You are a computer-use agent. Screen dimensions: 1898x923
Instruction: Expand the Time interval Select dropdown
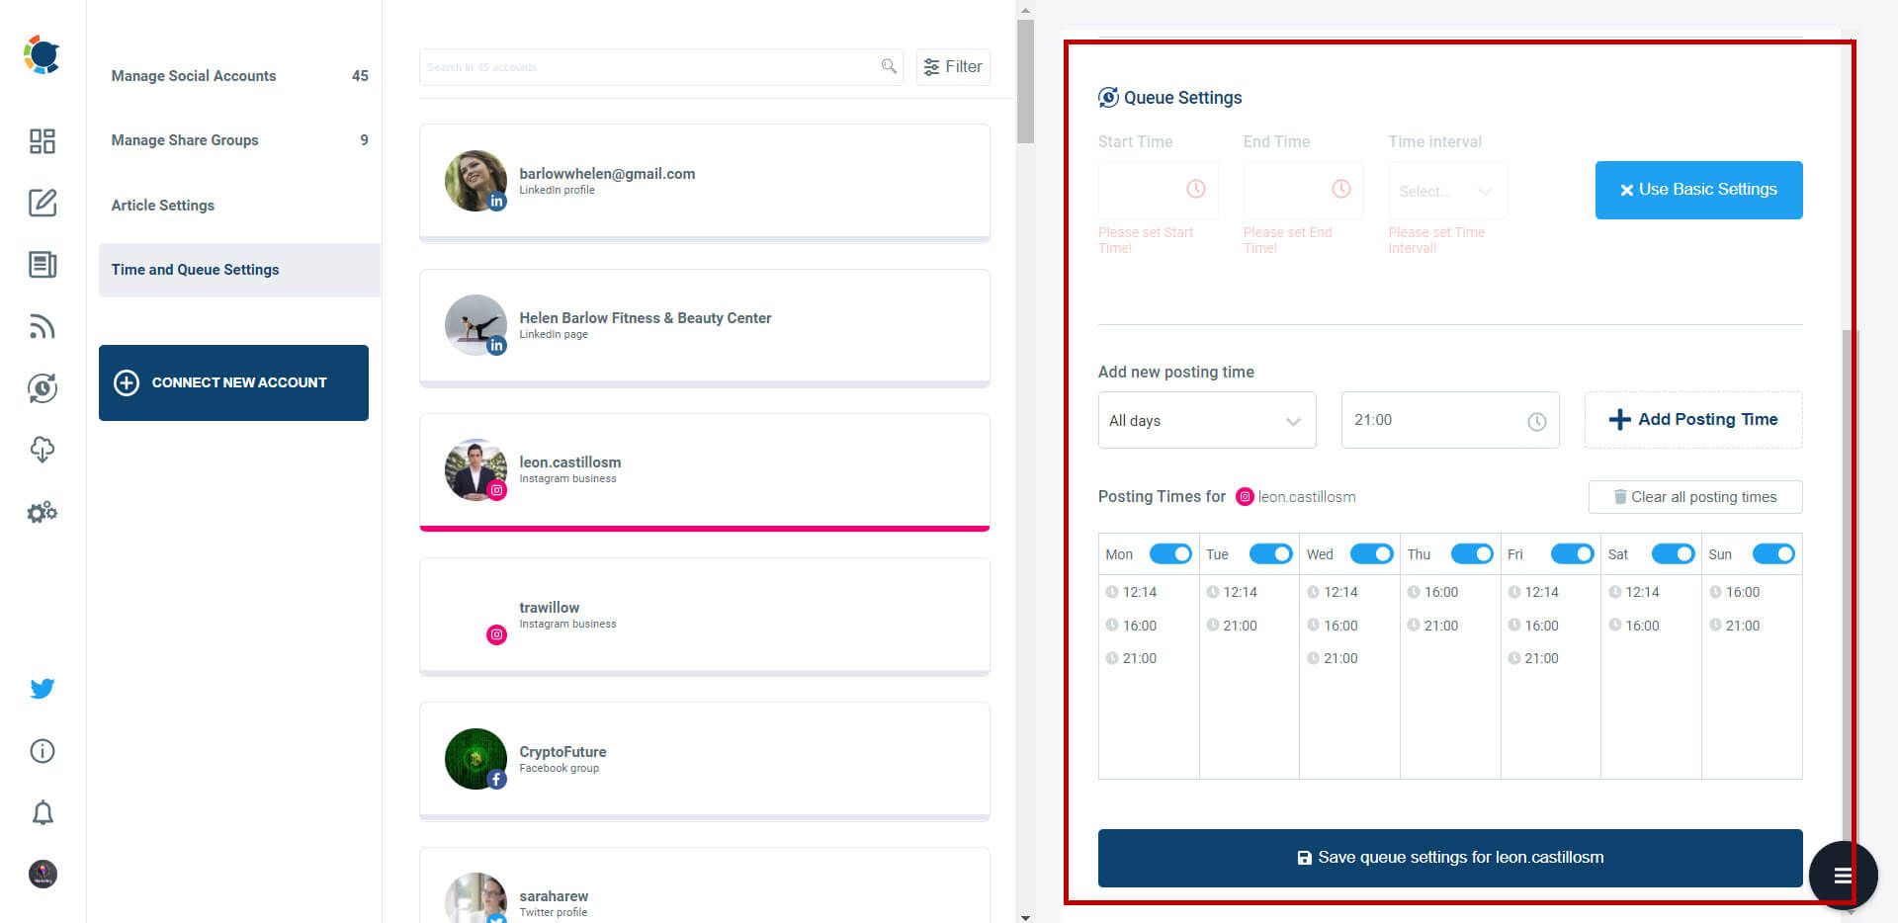click(x=1447, y=191)
